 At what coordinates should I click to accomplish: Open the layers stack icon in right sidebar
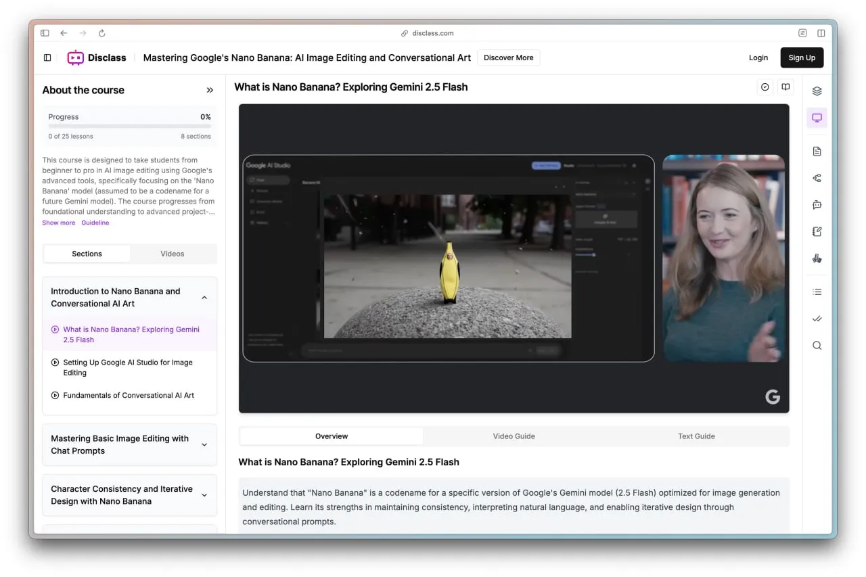pyautogui.click(x=817, y=91)
